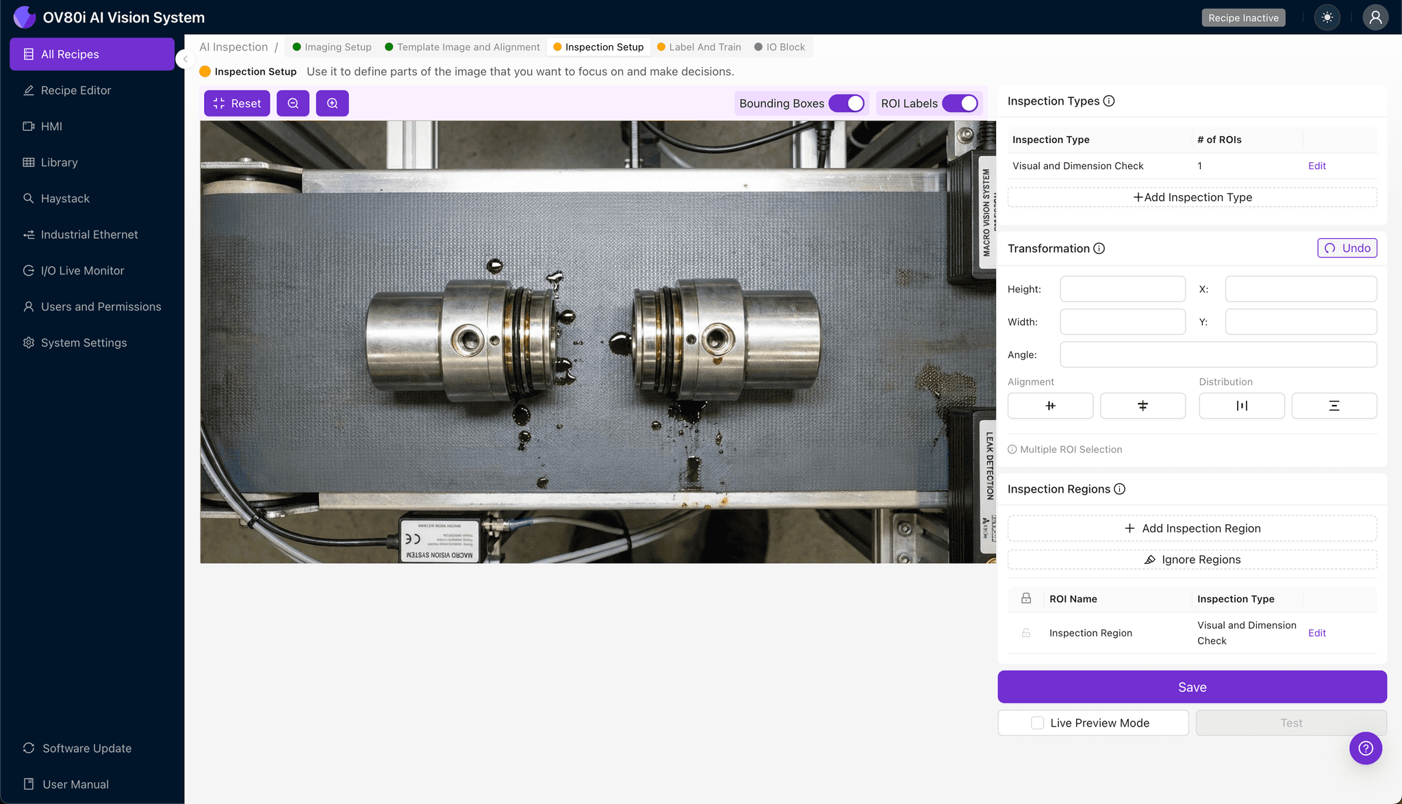This screenshot has height=804, width=1402.
Task: Open the Imaging Setup step
Action: [x=331, y=47]
